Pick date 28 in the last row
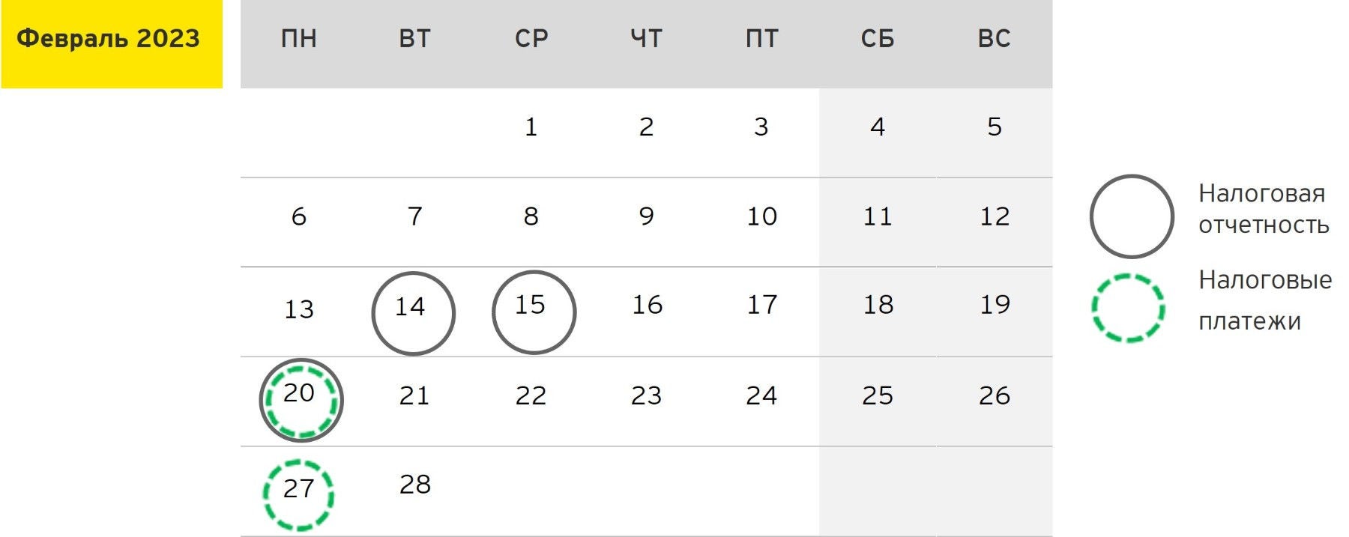 [414, 485]
